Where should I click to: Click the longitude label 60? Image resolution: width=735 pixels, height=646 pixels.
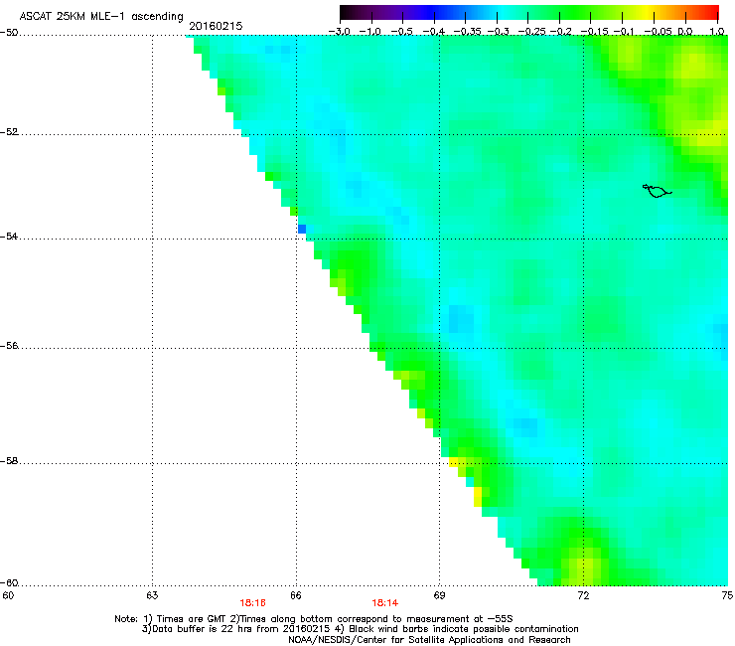click(x=8, y=595)
